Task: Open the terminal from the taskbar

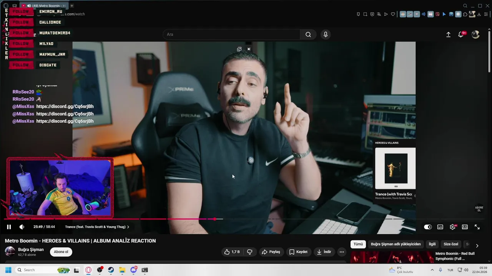Action: click(145, 270)
